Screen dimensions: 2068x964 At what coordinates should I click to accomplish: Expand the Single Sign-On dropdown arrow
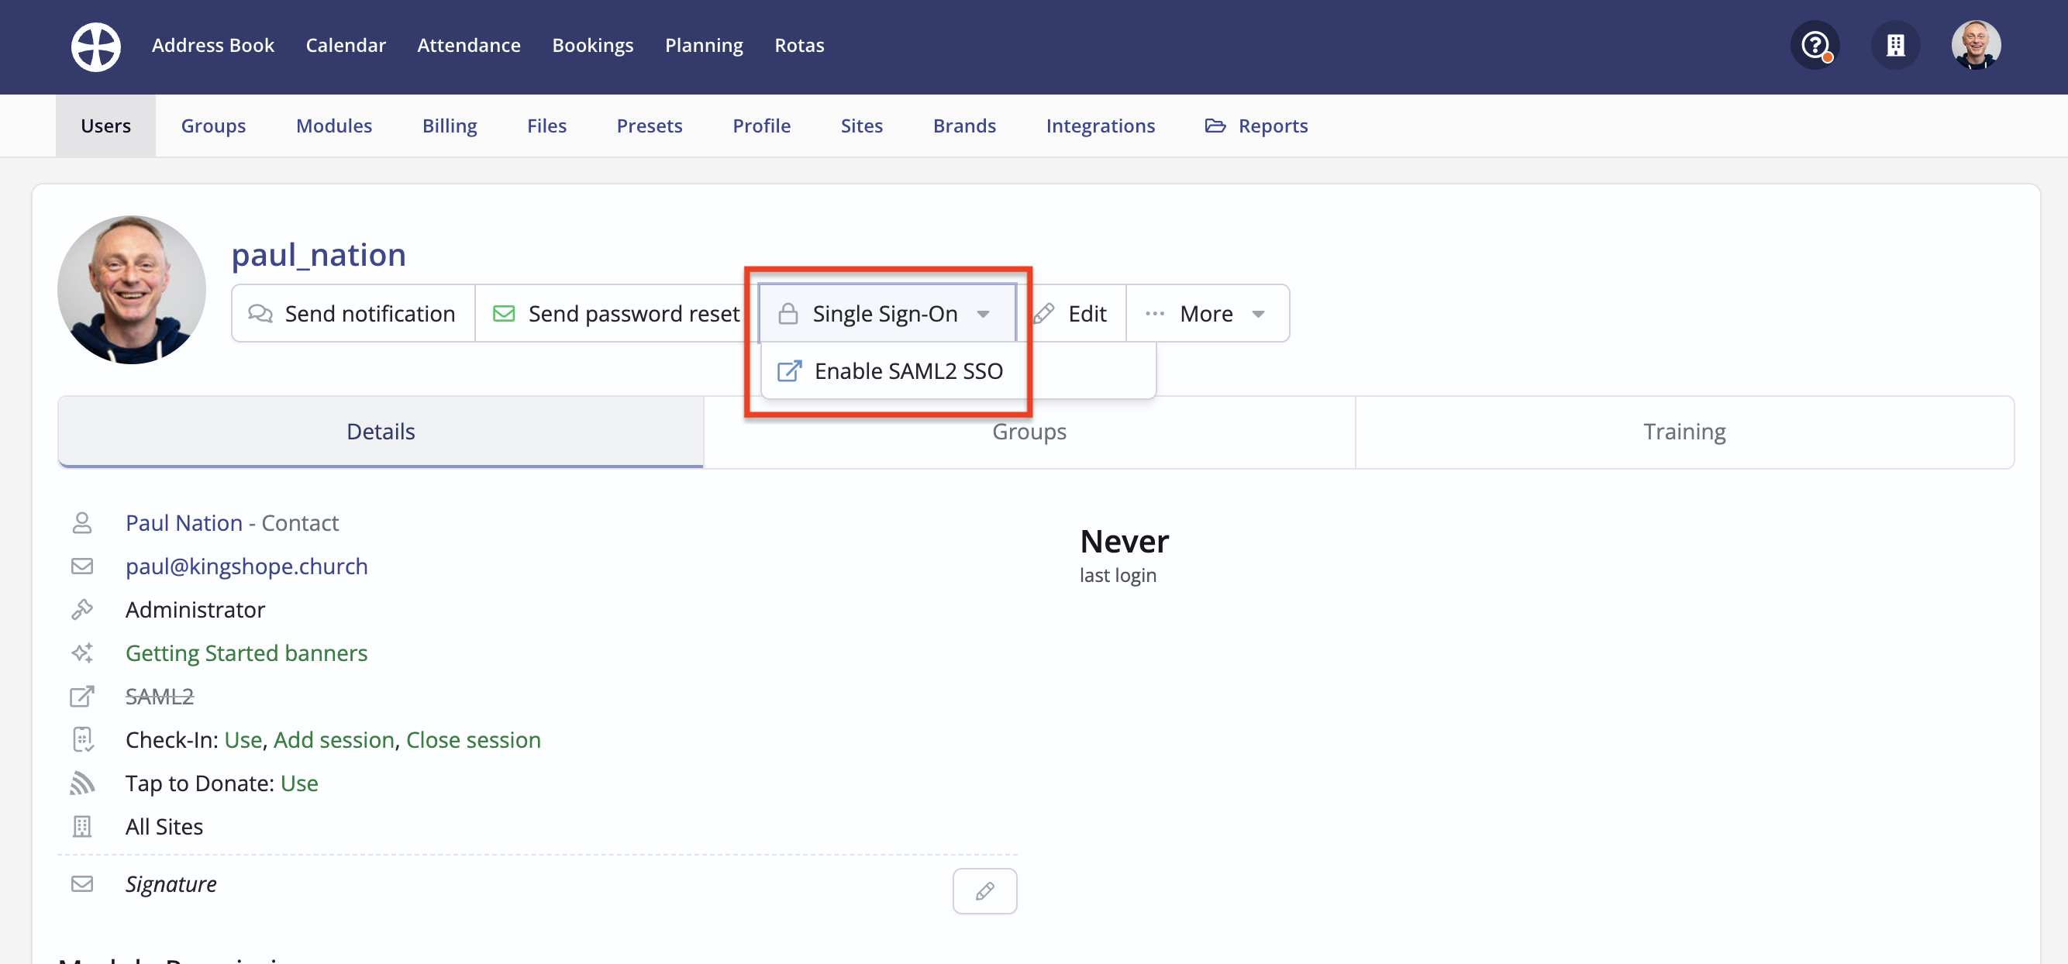coord(983,314)
